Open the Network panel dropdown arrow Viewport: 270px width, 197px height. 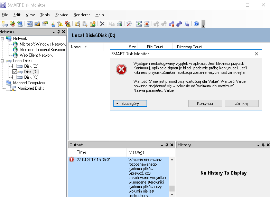coord(54,32)
